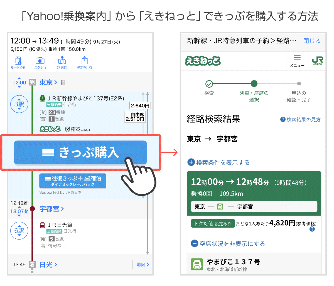Click the JR東日本 logo icon
This screenshot has width=334, height=286.
pos(317,61)
